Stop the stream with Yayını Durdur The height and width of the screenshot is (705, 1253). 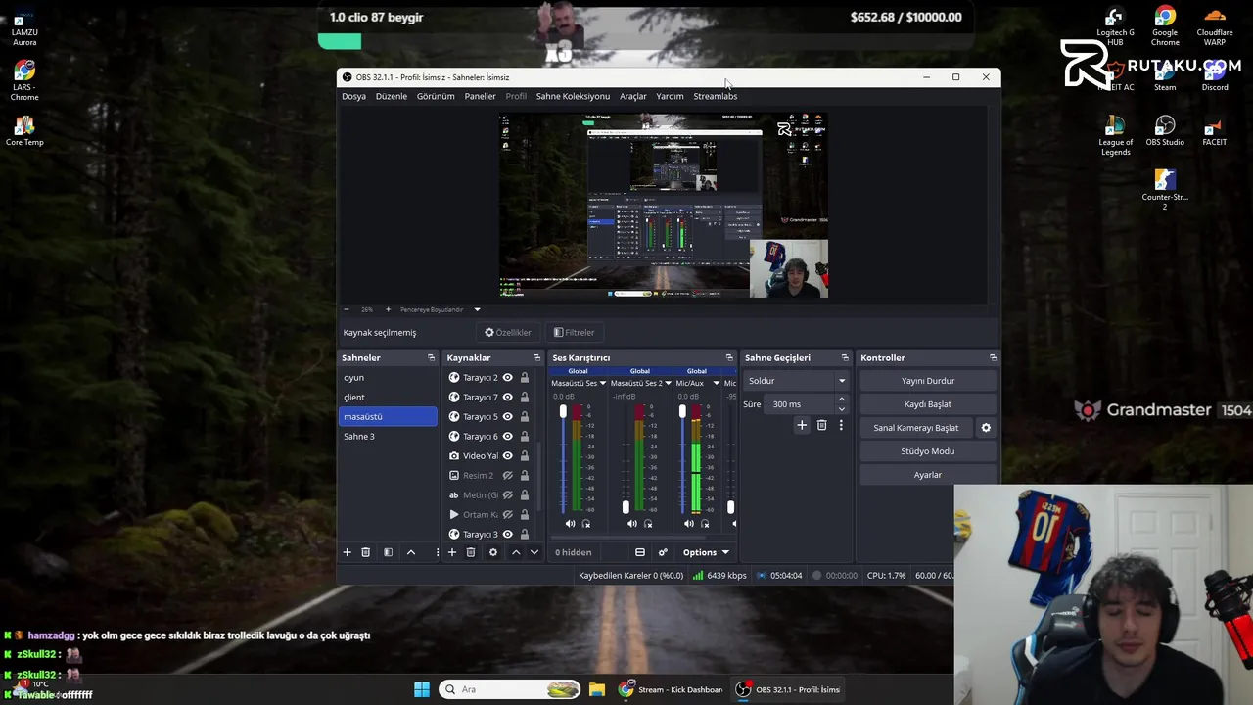point(928,381)
